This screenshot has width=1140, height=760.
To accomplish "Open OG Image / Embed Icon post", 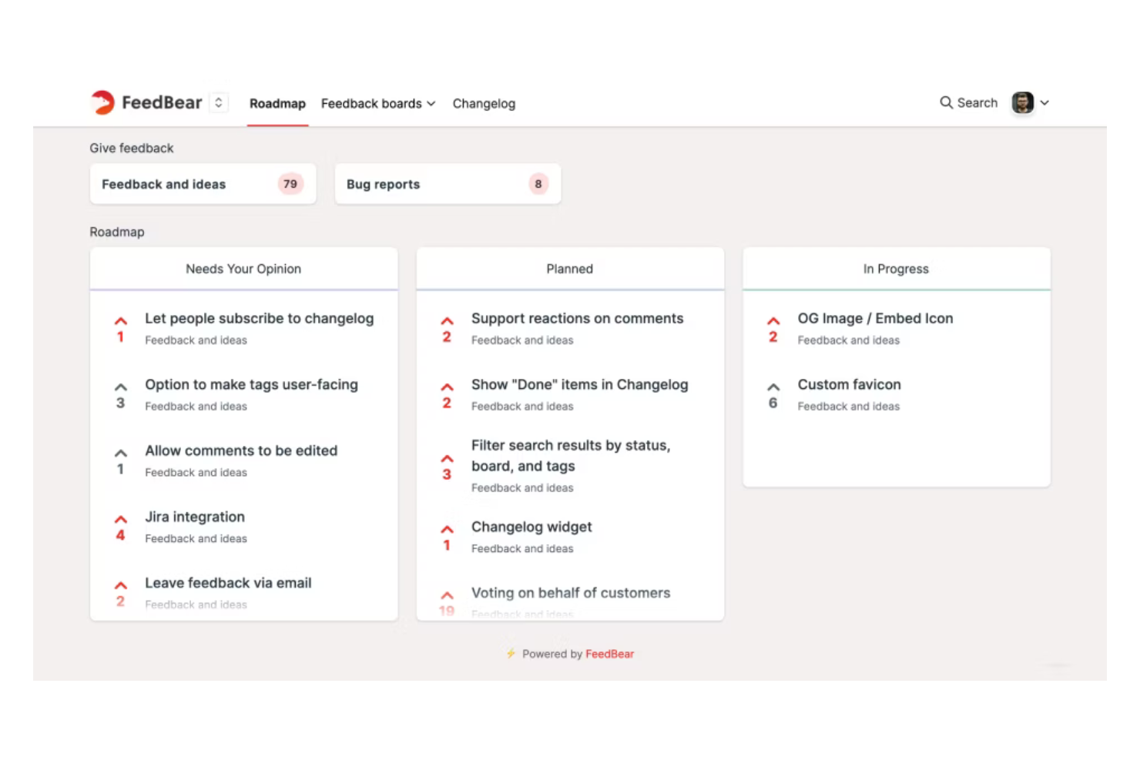I will pyautogui.click(x=875, y=318).
